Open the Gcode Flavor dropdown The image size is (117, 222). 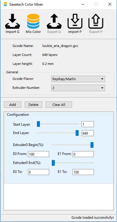coord(78,79)
